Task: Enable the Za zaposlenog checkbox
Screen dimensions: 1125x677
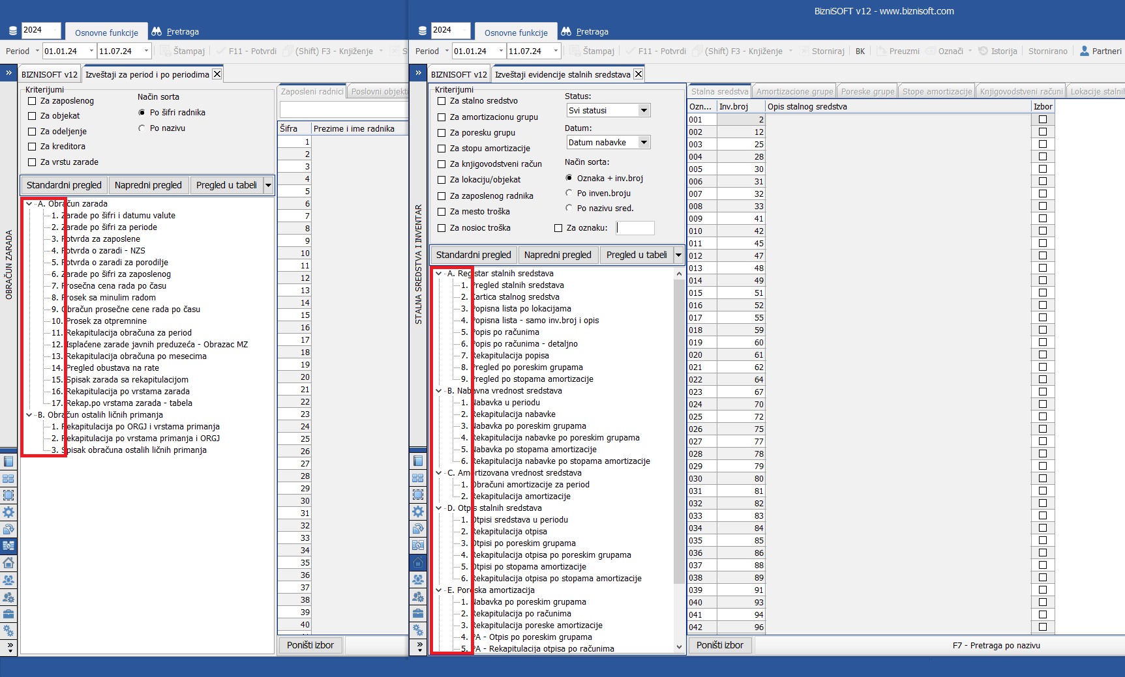Action: [x=32, y=101]
